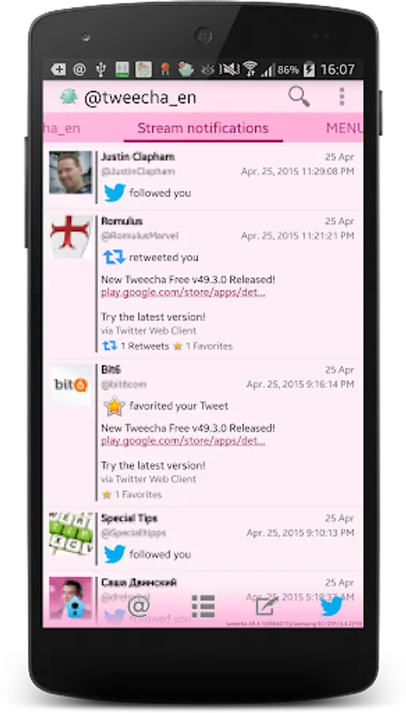Open the lists icon in bottom bar
The image size is (406, 713).
click(203, 606)
